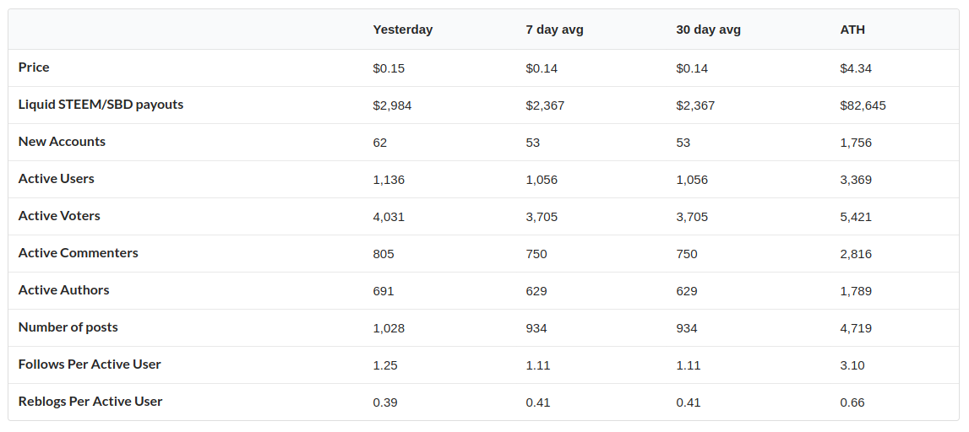
Task: Click the $82,645 ATH payouts value
Action: (x=863, y=105)
